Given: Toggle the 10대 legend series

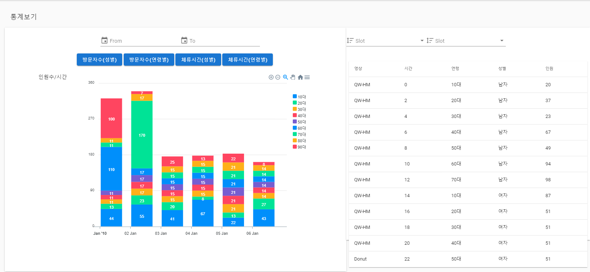Looking at the screenshot, I should (299, 97).
